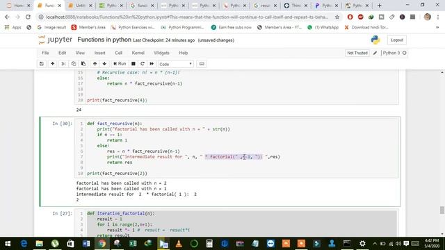Click output line 'intermediate result for 2'
The image size is (445, 250).
pos(136,194)
